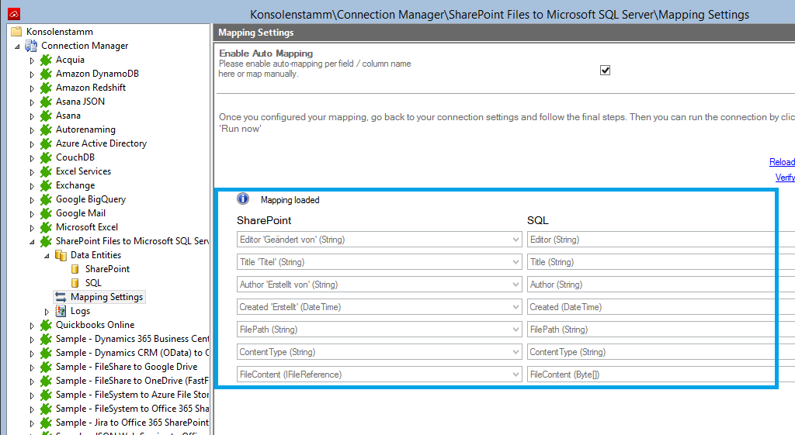
Task: Uncheck the Enable Auto Mapping checkbox
Action: (x=606, y=71)
